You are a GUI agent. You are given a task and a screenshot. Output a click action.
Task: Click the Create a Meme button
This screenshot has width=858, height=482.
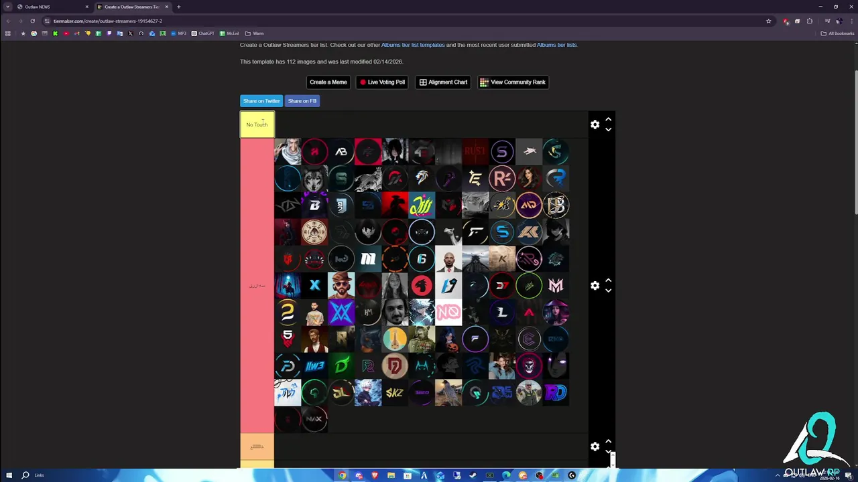pyautogui.click(x=328, y=82)
